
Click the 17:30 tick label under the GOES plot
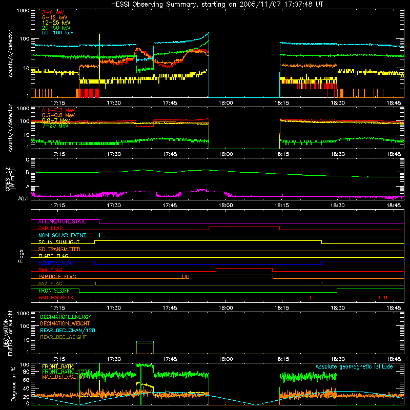point(114,206)
